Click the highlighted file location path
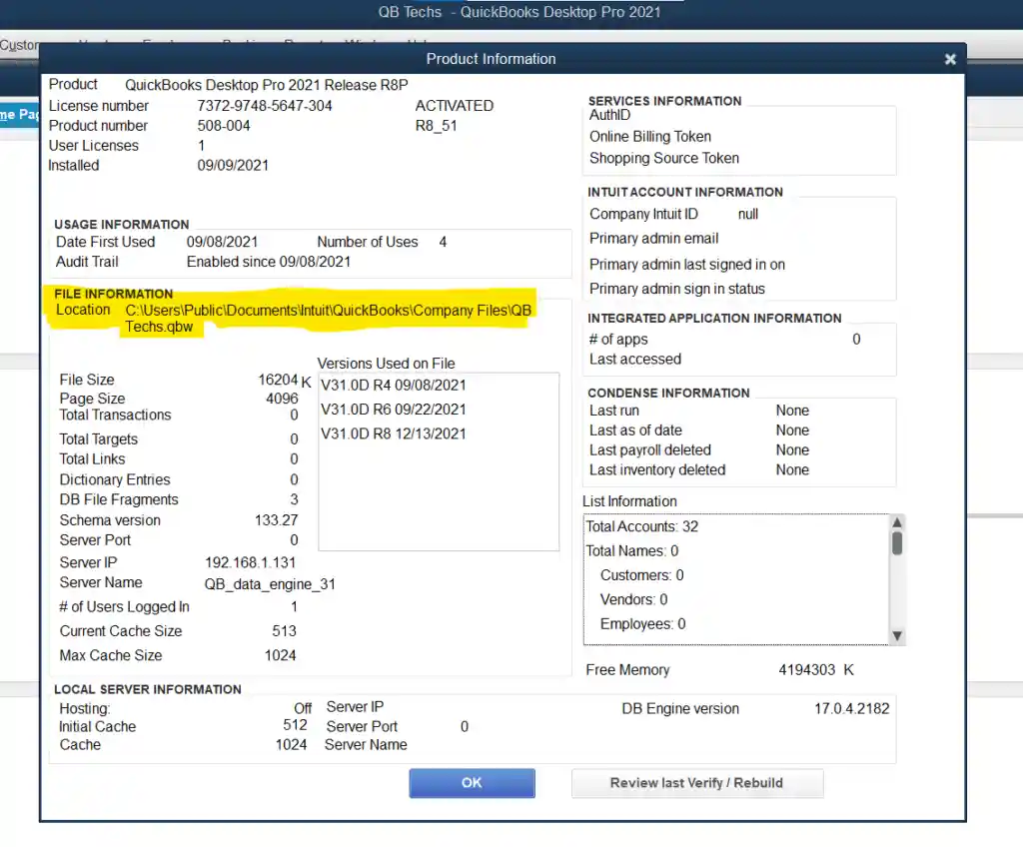This screenshot has width=1023, height=847. pyautogui.click(x=328, y=318)
